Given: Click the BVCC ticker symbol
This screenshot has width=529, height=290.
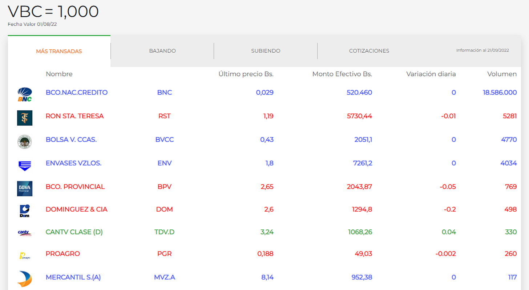Looking at the screenshot, I should click(165, 140).
